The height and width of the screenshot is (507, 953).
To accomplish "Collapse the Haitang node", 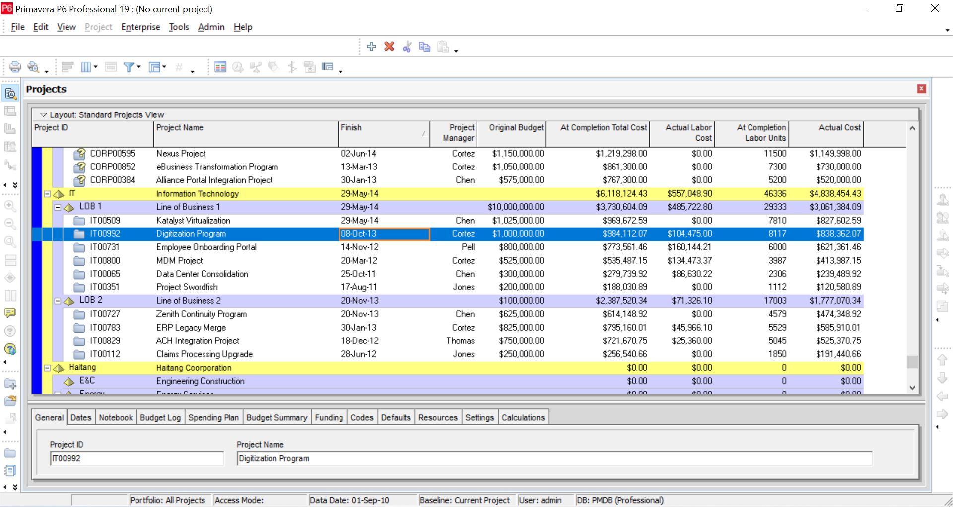I will click(47, 368).
